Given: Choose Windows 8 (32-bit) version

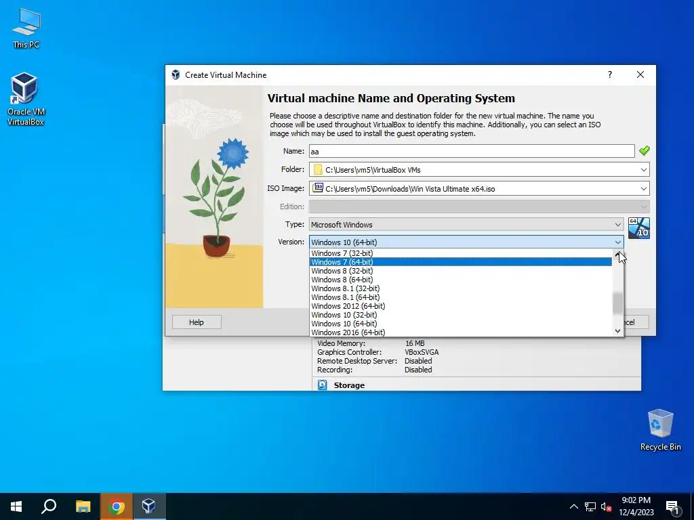Looking at the screenshot, I should [x=460, y=271].
